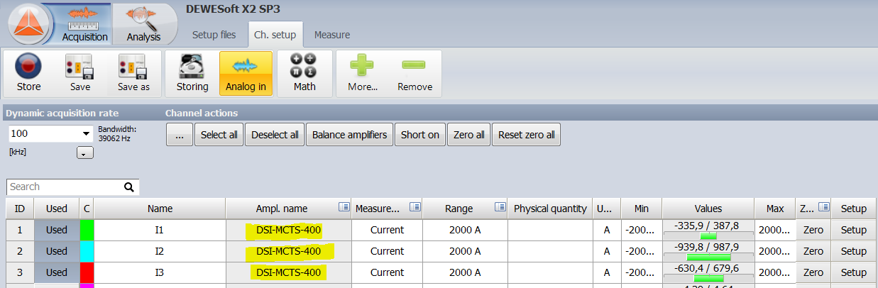Screen dimensions: 878x288
Task: Open the acquisition rate dropdown showing 100
Action: 50,133
